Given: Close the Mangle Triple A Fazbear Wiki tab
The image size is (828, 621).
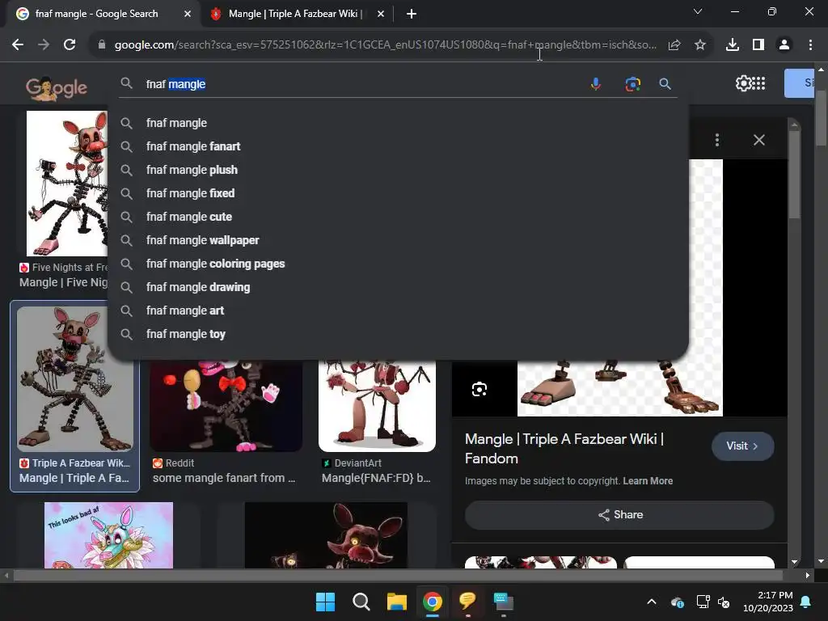Looking at the screenshot, I should click(381, 14).
